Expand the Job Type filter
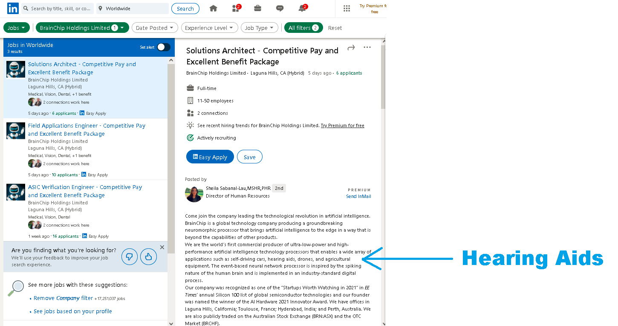 tap(260, 28)
